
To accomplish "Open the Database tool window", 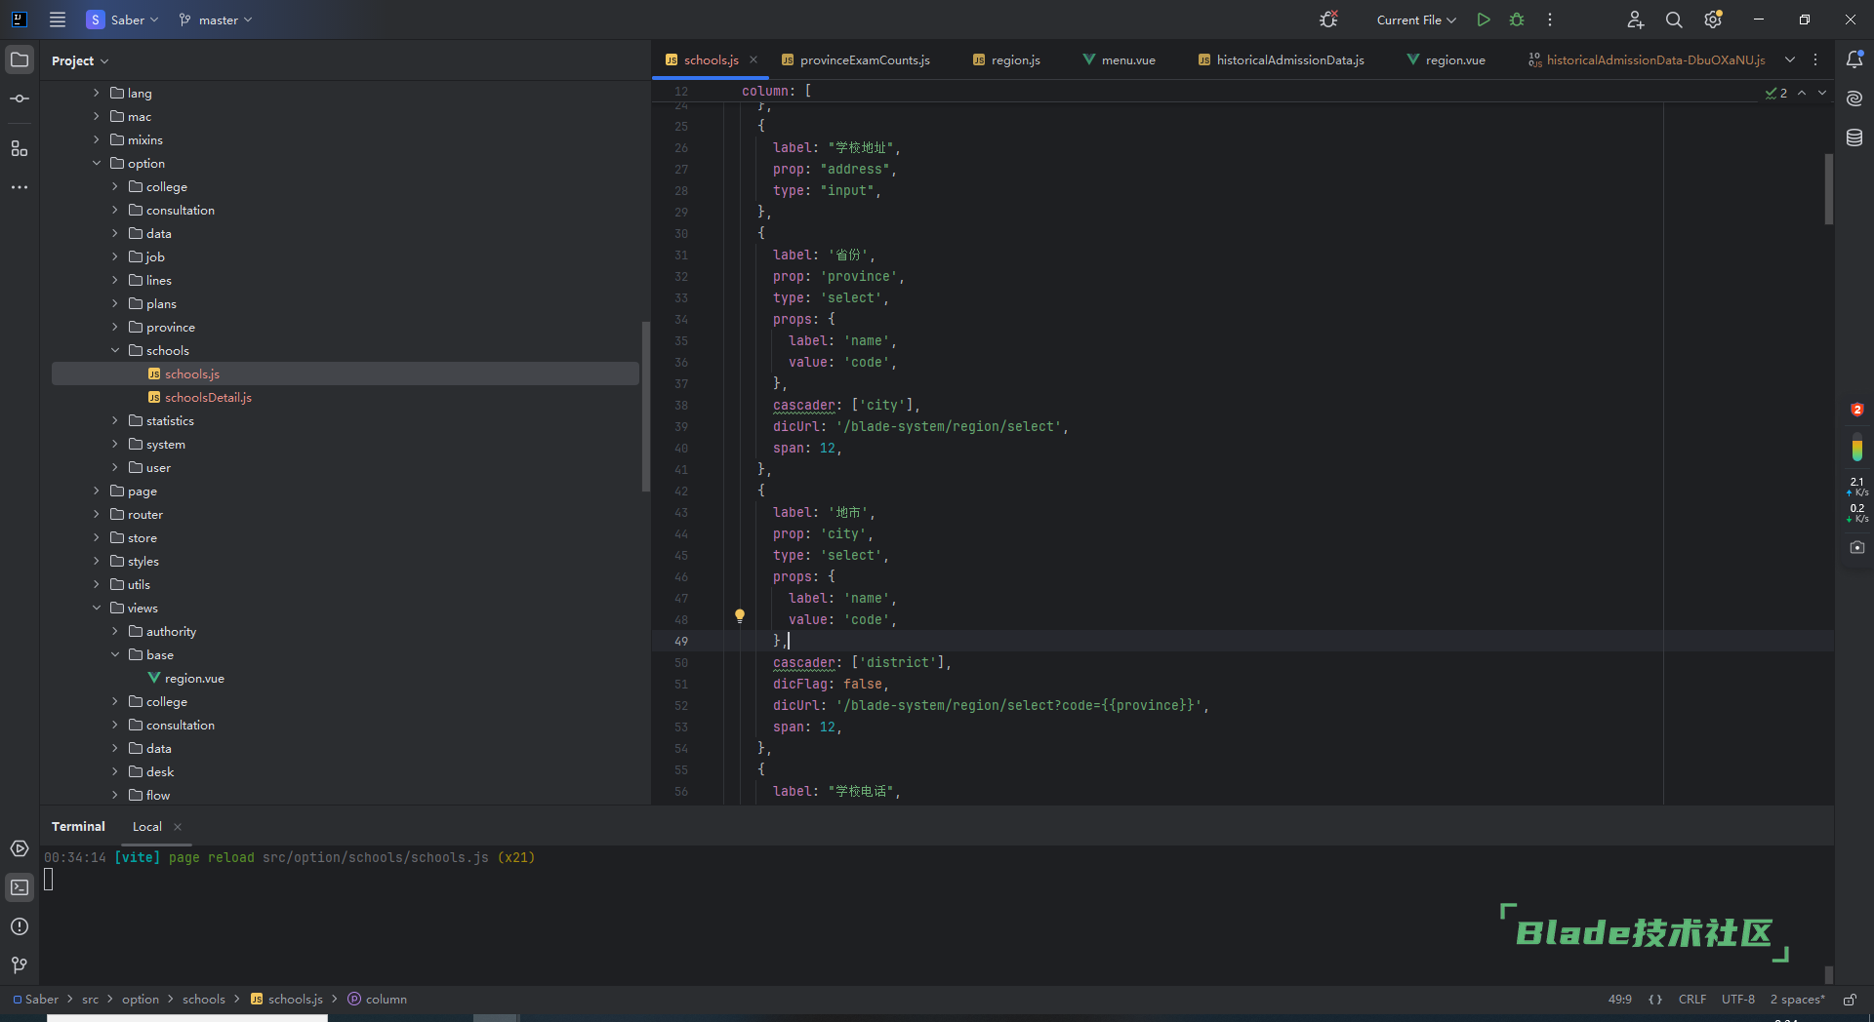I will (1854, 138).
